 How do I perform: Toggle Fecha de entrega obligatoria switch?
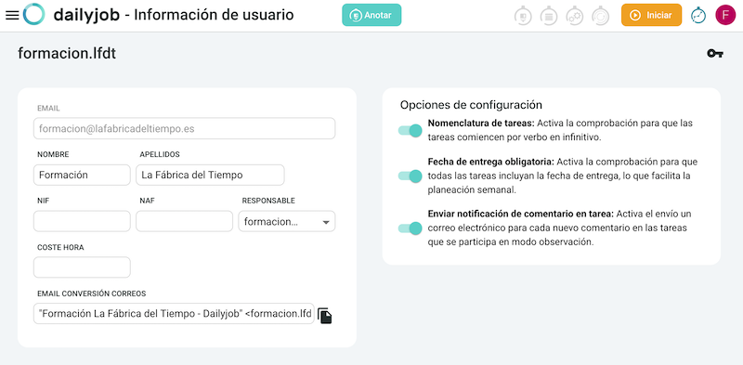pyautogui.click(x=410, y=176)
